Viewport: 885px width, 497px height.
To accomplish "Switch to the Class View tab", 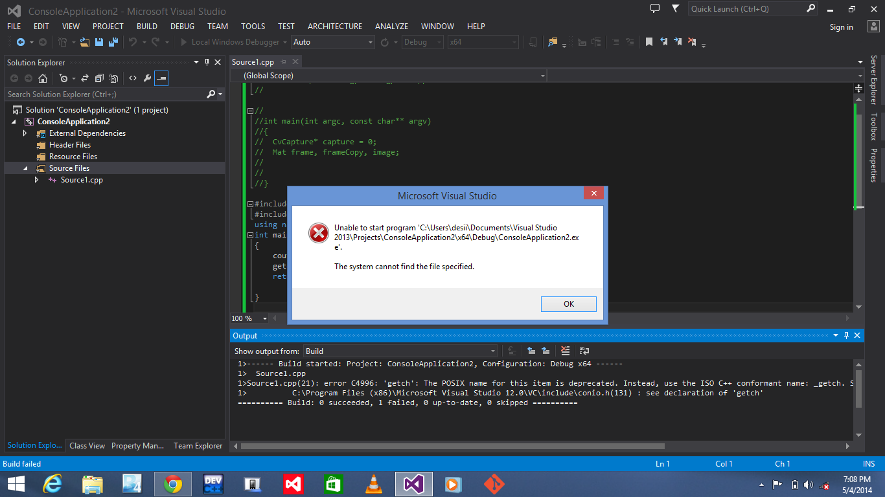I will click(x=87, y=446).
